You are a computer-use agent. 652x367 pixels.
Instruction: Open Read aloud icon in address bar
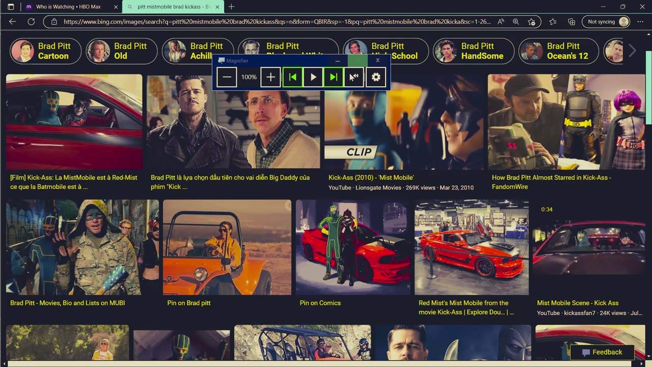coord(501,22)
